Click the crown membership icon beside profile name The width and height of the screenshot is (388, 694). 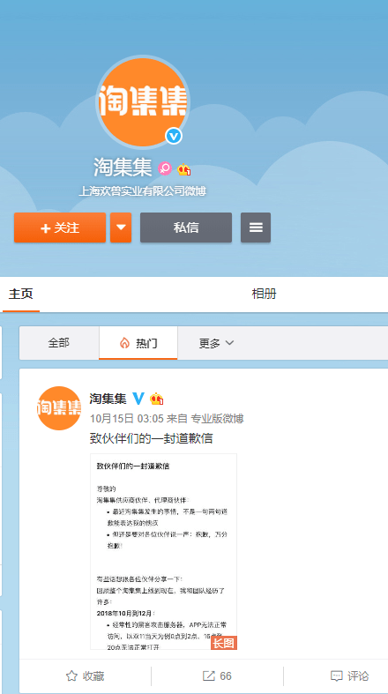[183, 169]
